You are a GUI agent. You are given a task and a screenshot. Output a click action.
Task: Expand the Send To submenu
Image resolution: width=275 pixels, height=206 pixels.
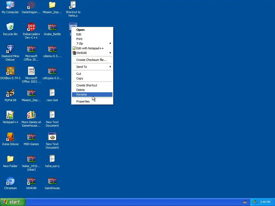point(92,67)
